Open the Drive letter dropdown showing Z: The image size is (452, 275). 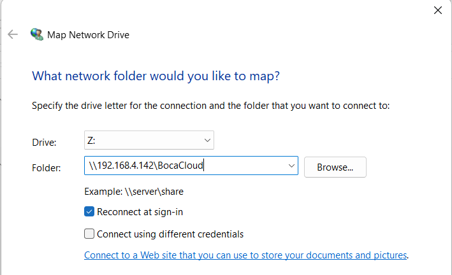click(x=149, y=140)
